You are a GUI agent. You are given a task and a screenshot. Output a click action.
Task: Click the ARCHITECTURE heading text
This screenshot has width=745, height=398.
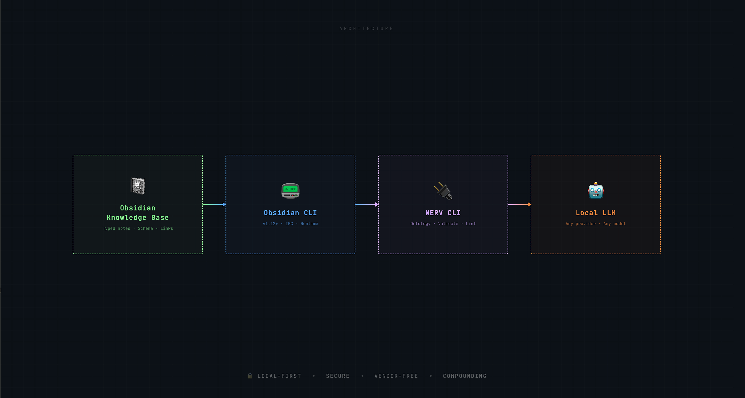point(366,28)
